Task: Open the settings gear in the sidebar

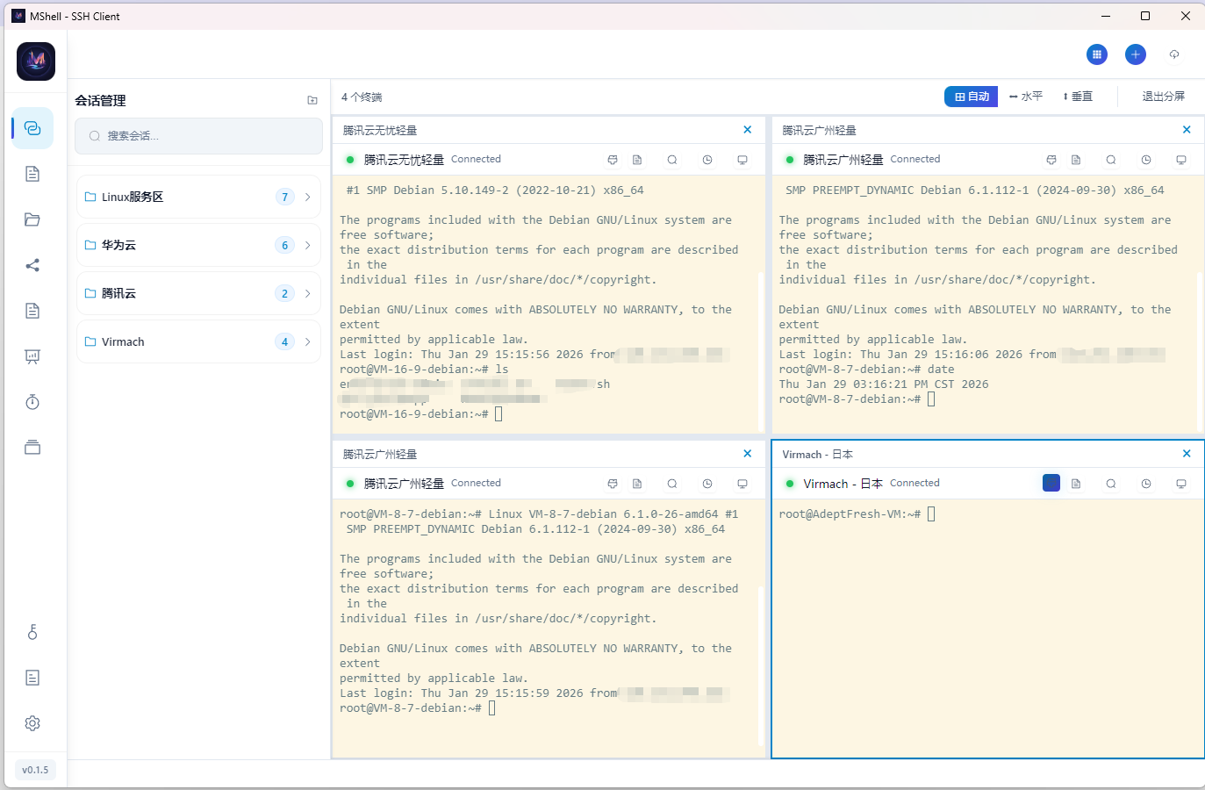Action: [x=32, y=723]
